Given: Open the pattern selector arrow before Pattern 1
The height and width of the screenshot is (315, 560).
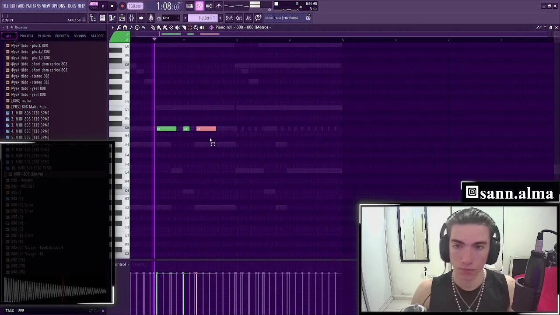Looking at the screenshot, I should click(x=185, y=18).
